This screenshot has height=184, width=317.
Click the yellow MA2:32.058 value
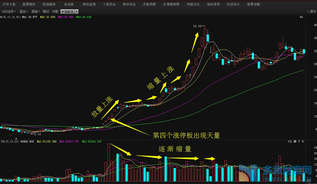(48, 17)
